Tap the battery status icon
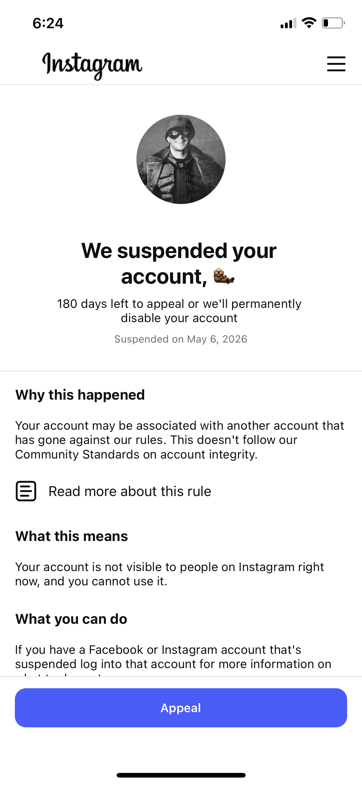This screenshot has height=785, width=362. point(333,23)
